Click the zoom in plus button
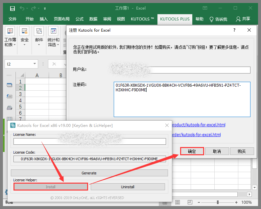261x209 pixels. (x=236, y=202)
